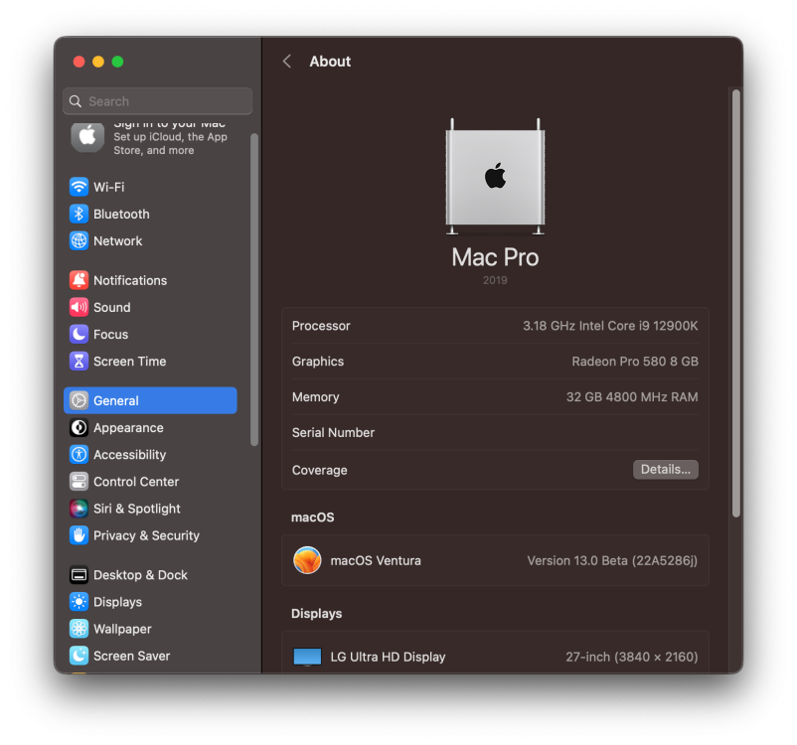Click the 'macOS Ventura' name text
Screen dimensions: 797x745
[376, 560]
